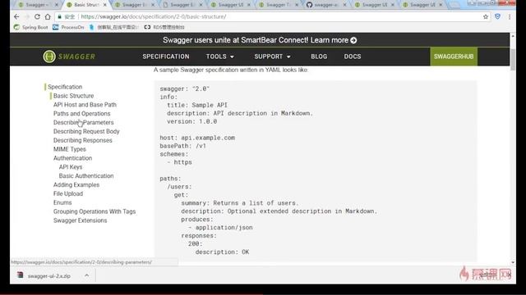Click the scrollbar up arrow
The height and width of the screenshot is (295, 526).
512,35
